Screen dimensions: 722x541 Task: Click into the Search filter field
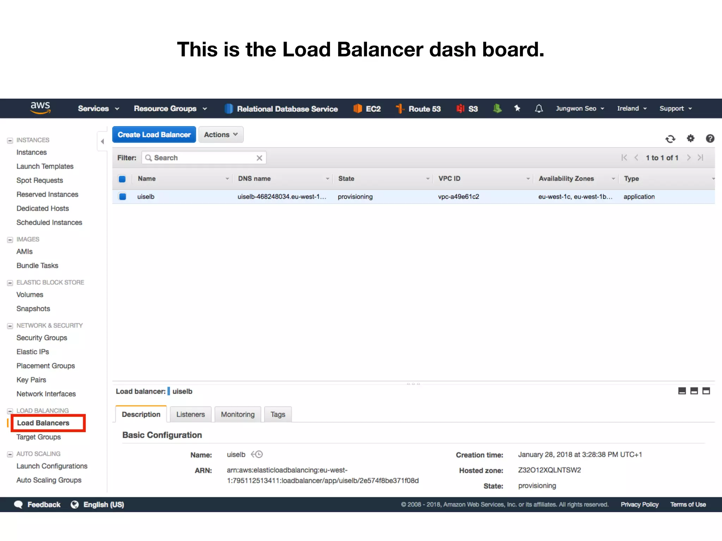(204, 158)
